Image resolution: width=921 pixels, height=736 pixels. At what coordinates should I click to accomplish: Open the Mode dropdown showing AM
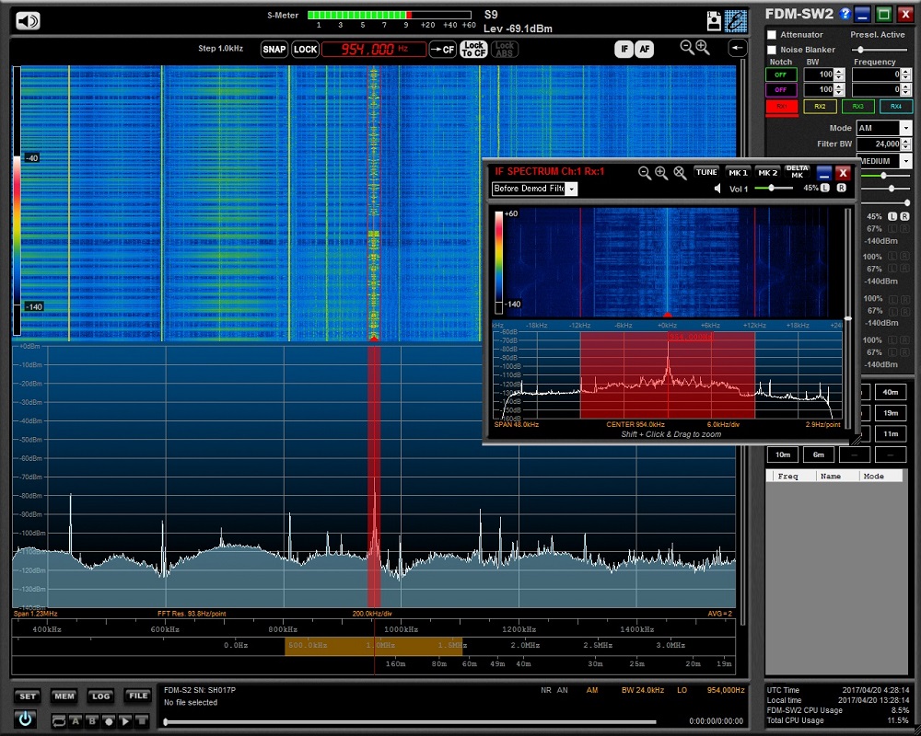coord(906,129)
